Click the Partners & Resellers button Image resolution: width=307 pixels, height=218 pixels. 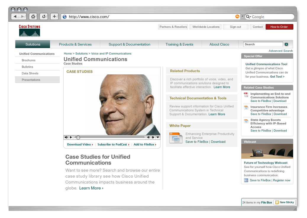[x=173, y=27]
